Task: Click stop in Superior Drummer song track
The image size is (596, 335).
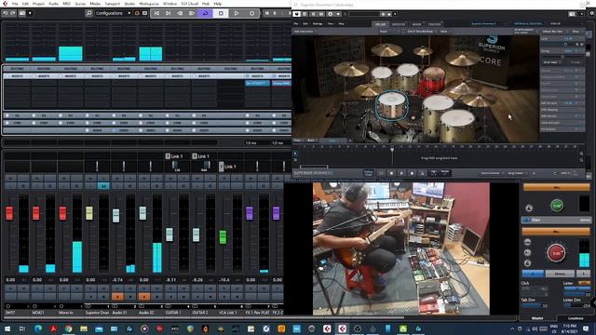Action: [x=391, y=173]
